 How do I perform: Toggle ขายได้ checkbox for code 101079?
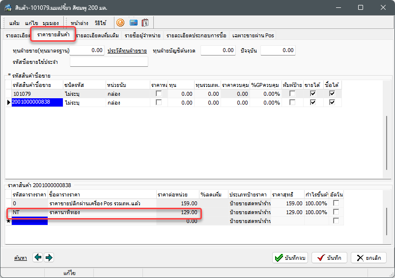point(313,93)
